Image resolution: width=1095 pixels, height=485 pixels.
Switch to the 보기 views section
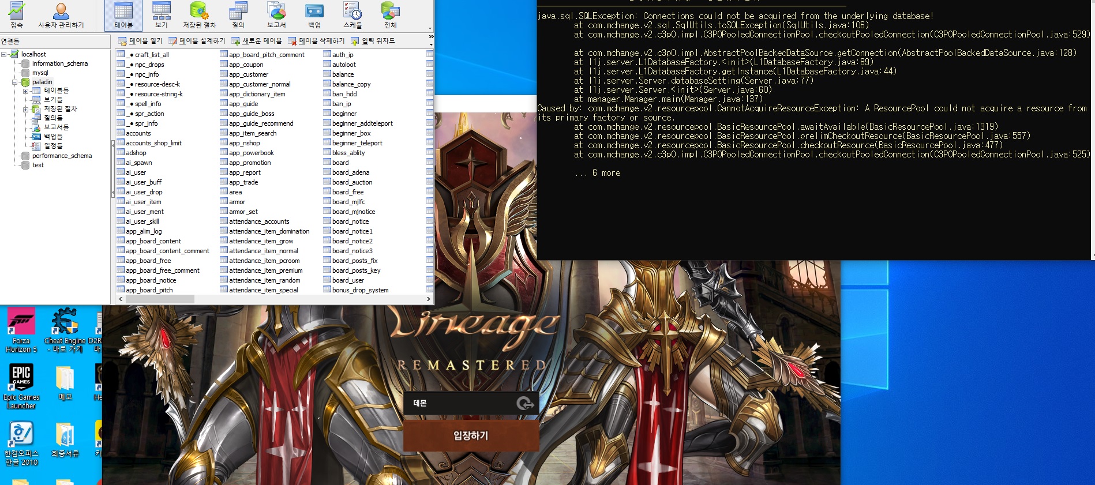(x=162, y=15)
